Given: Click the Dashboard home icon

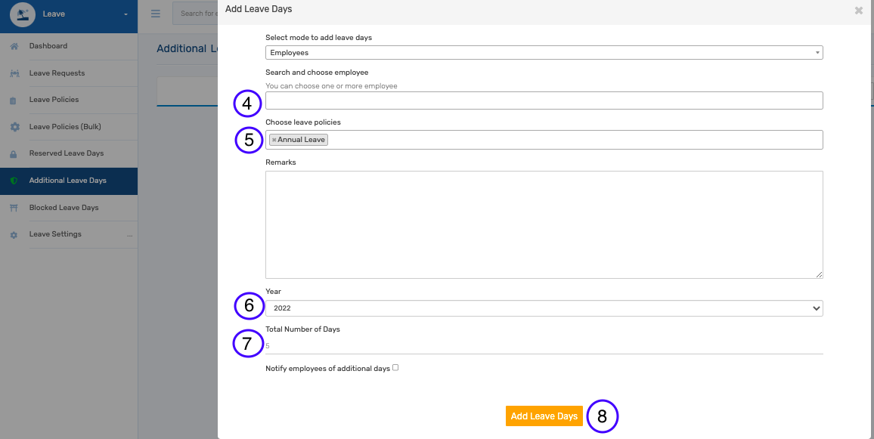Looking at the screenshot, I should (14, 46).
